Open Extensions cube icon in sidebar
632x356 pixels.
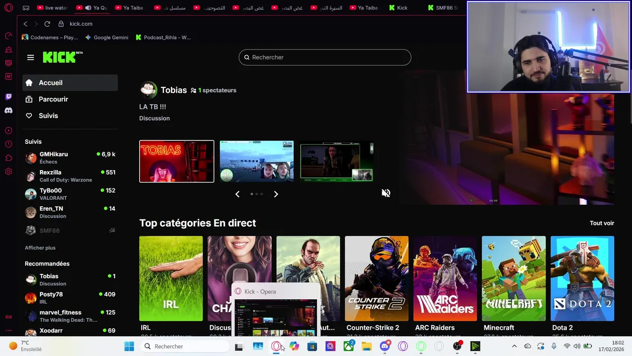8,158
